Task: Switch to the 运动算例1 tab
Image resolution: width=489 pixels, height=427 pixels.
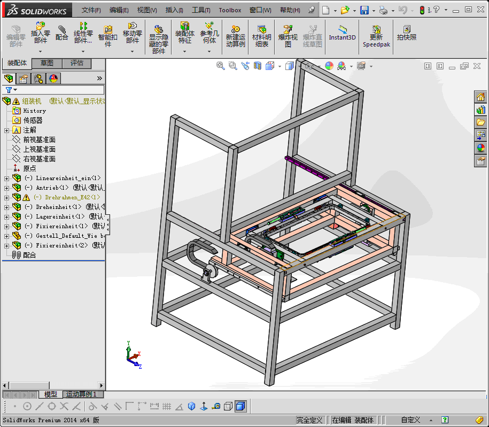Action: [x=83, y=394]
